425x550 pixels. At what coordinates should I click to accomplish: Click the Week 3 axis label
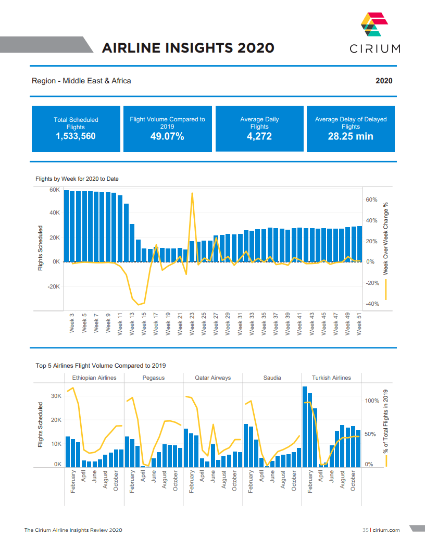72,323
